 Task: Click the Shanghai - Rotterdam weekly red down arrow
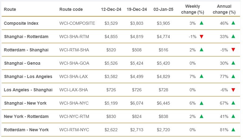click(202, 37)
